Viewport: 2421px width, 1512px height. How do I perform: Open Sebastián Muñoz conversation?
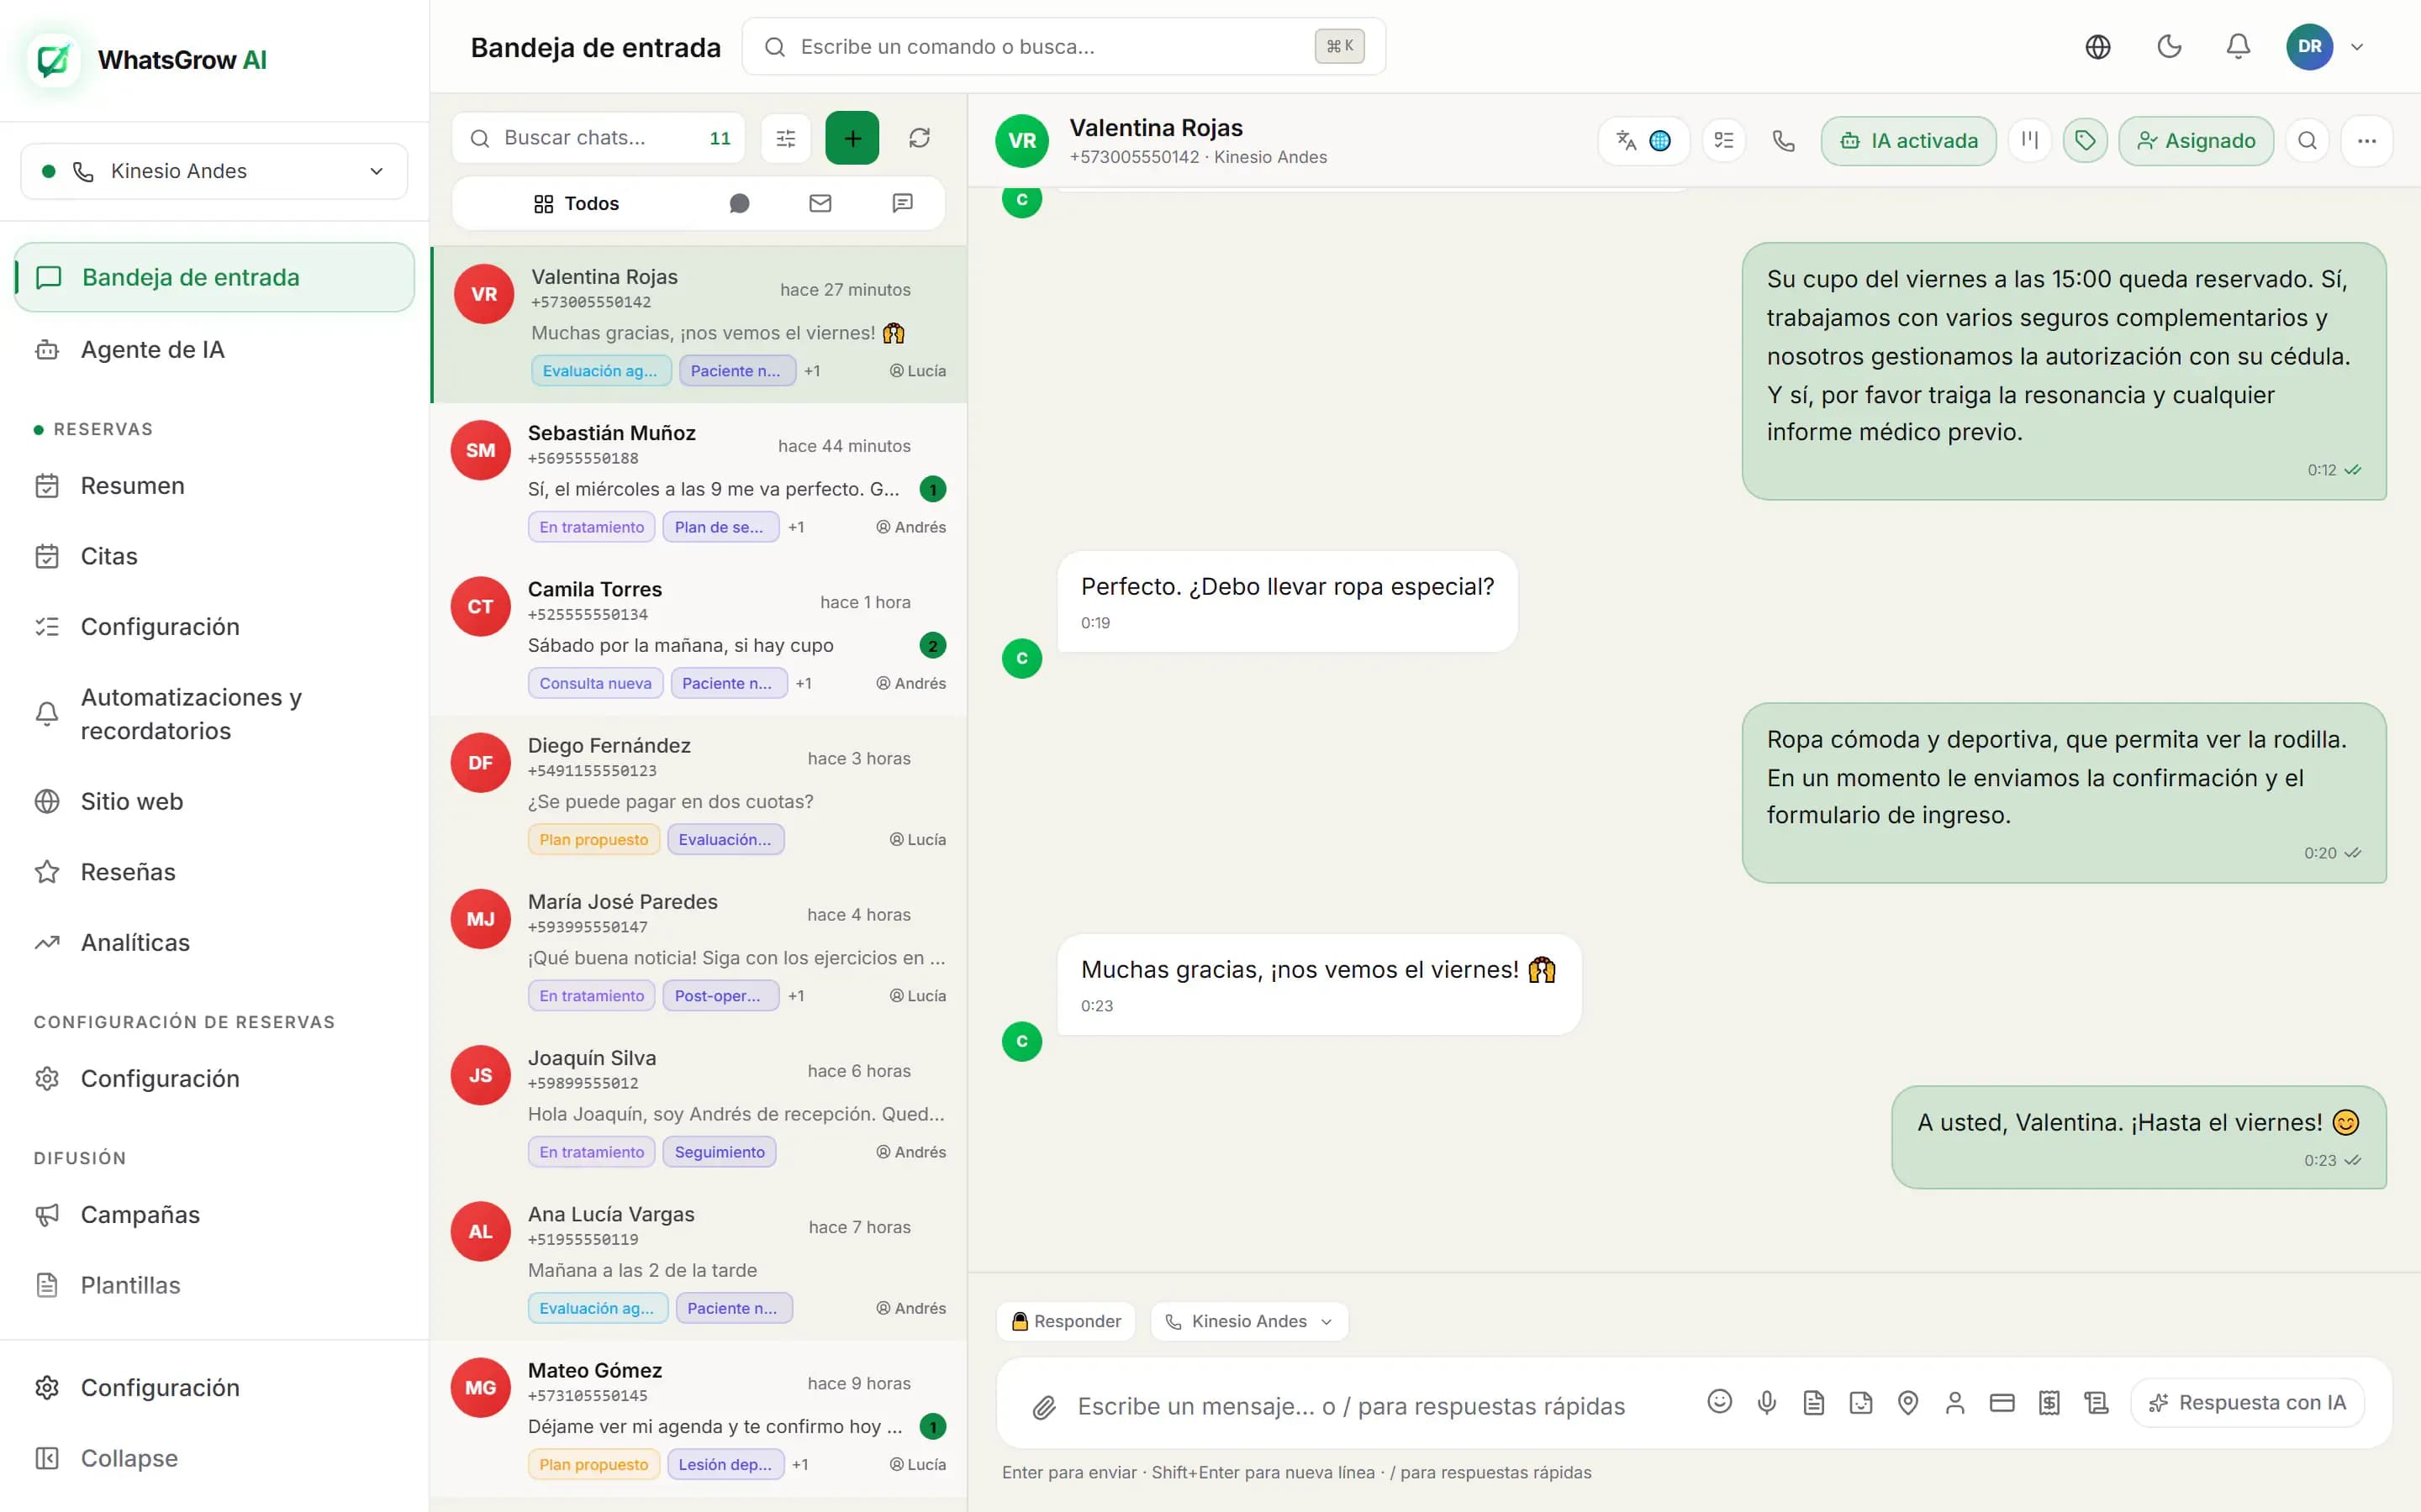[699, 481]
